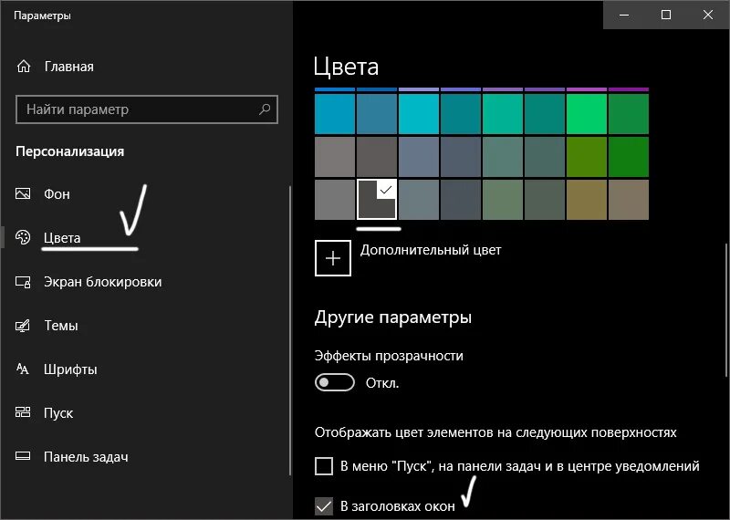Pick the warm gray swatch starting middle row
The image size is (730, 520).
tap(335, 157)
